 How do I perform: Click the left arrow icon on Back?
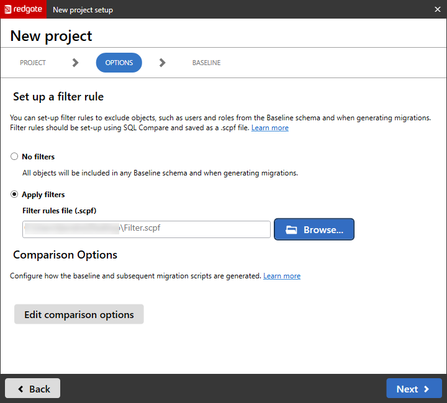(20, 389)
